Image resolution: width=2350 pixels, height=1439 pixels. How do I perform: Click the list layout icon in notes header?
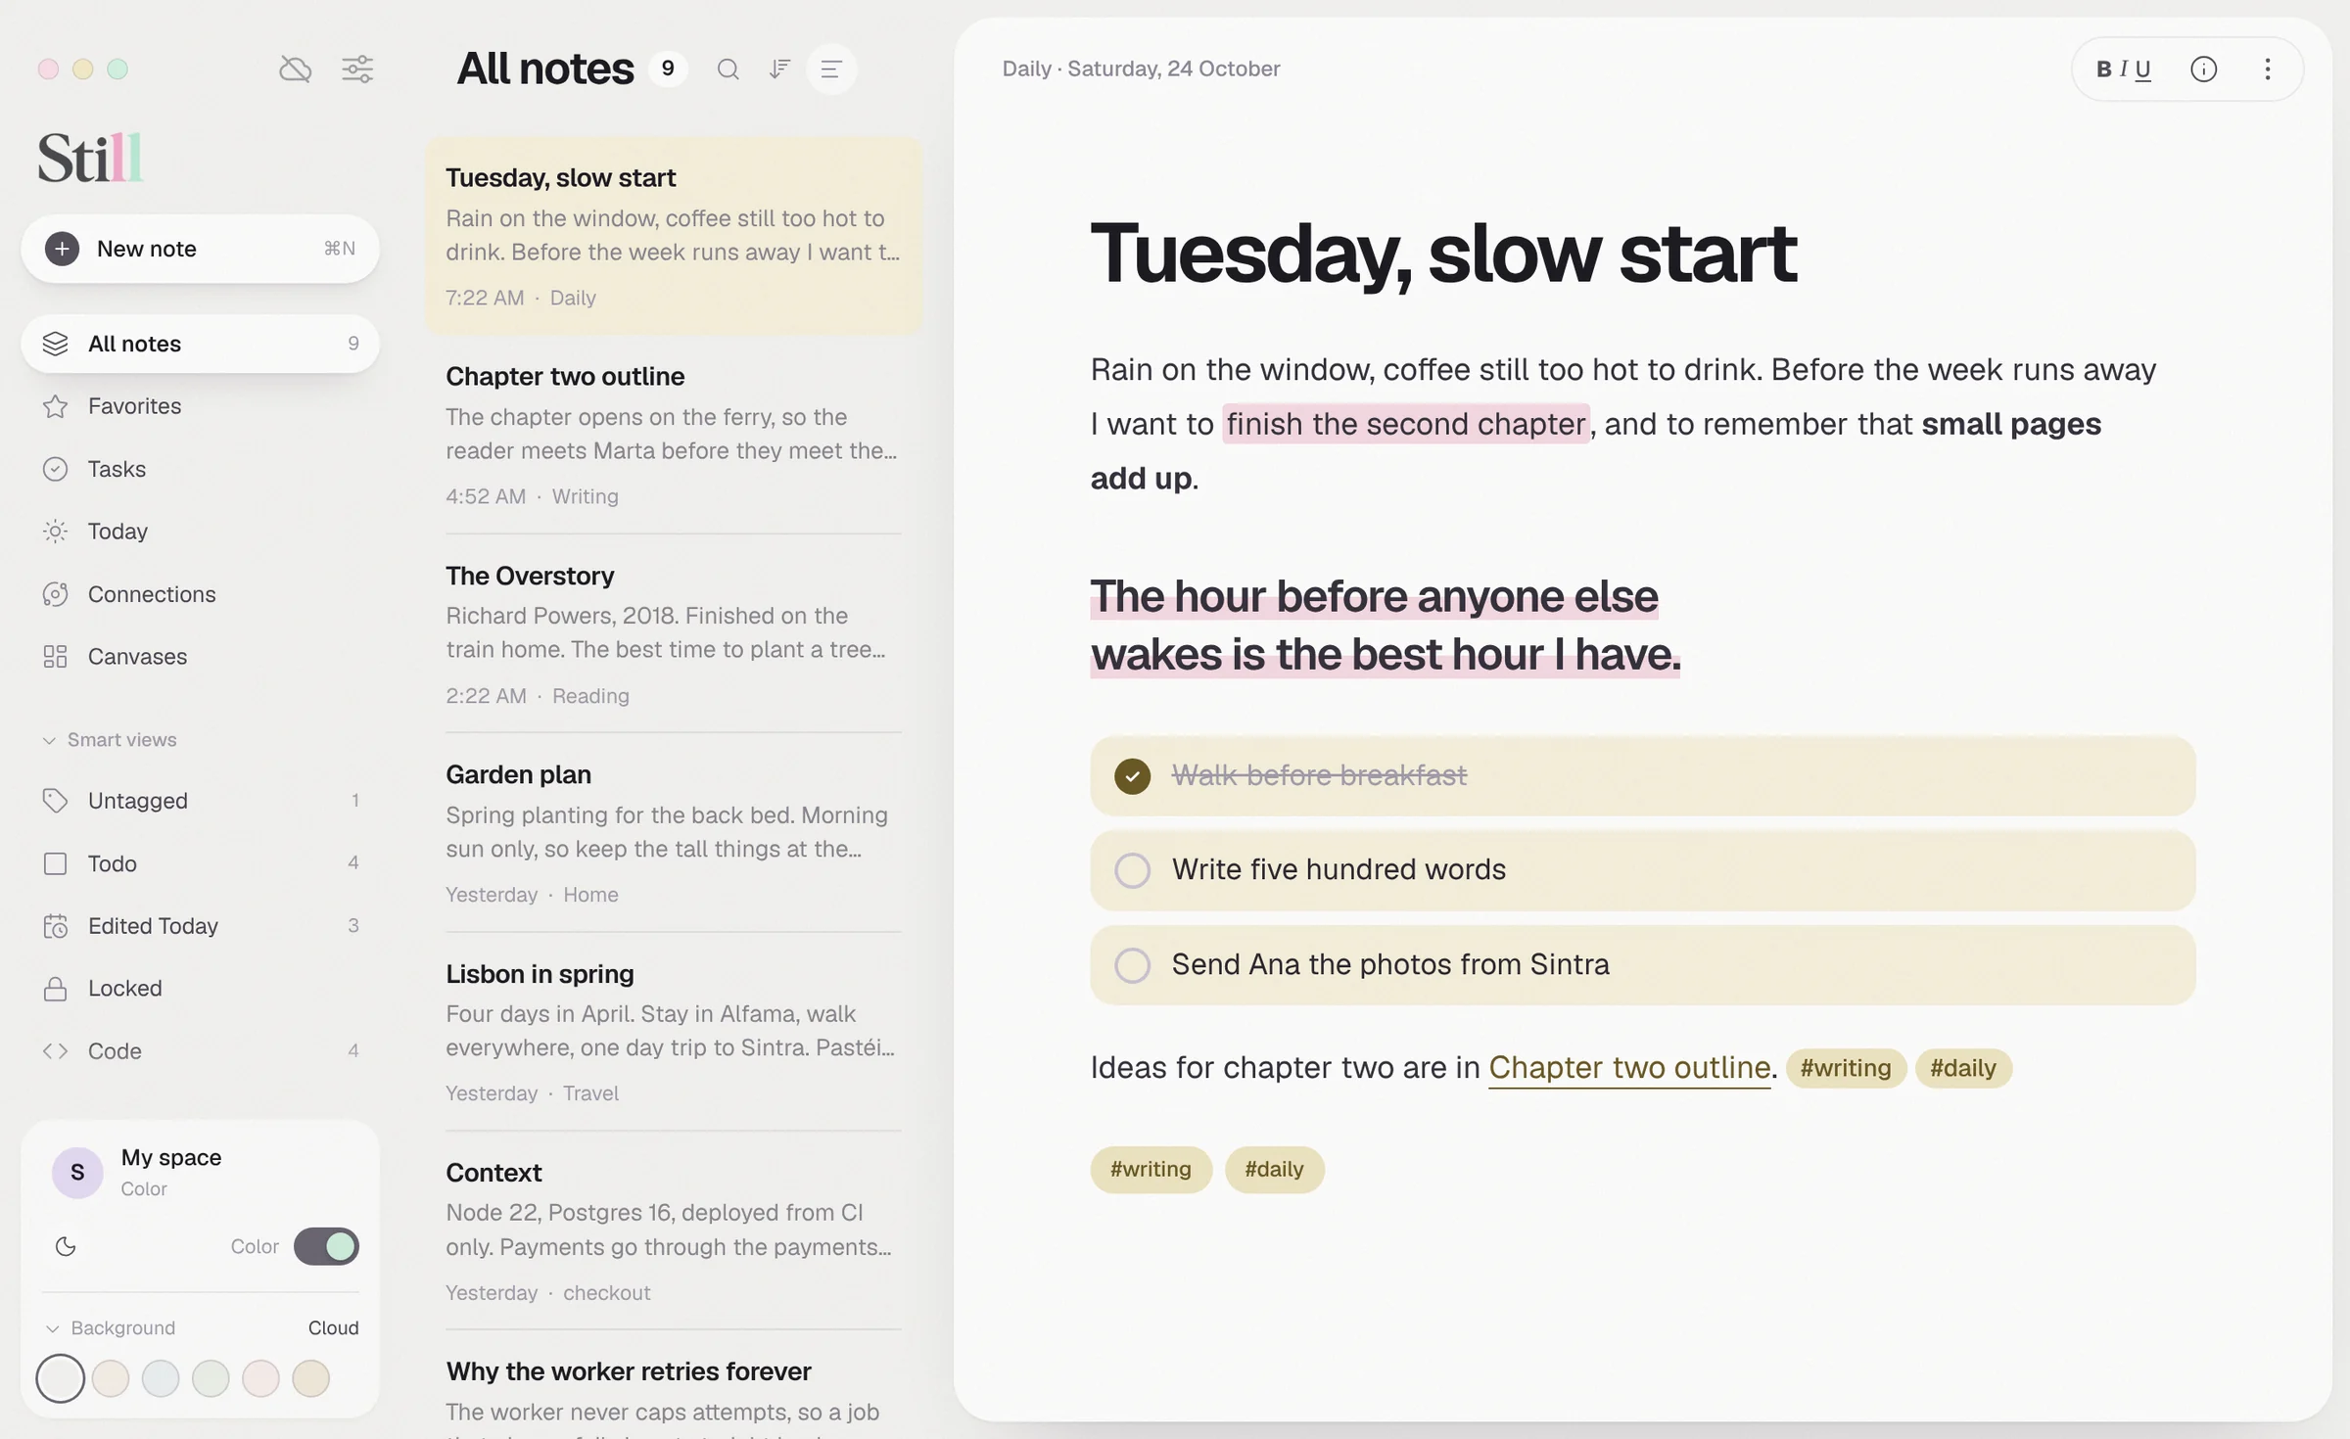[x=831, y=70]
